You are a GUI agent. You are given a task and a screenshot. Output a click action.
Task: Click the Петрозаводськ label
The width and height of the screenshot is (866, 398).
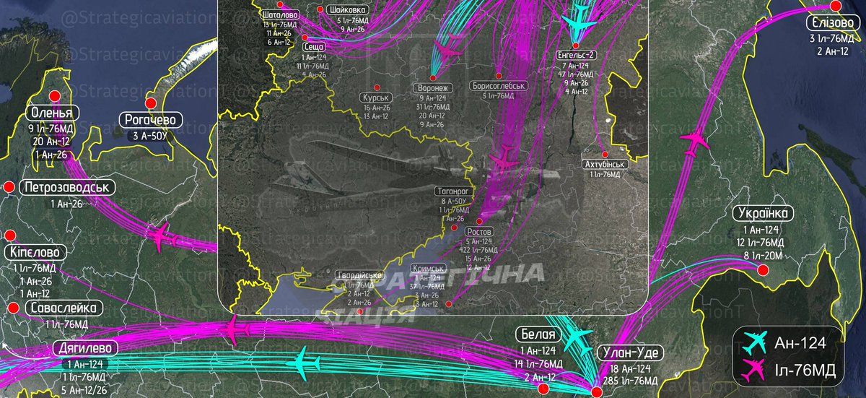[x=67, y=188]
